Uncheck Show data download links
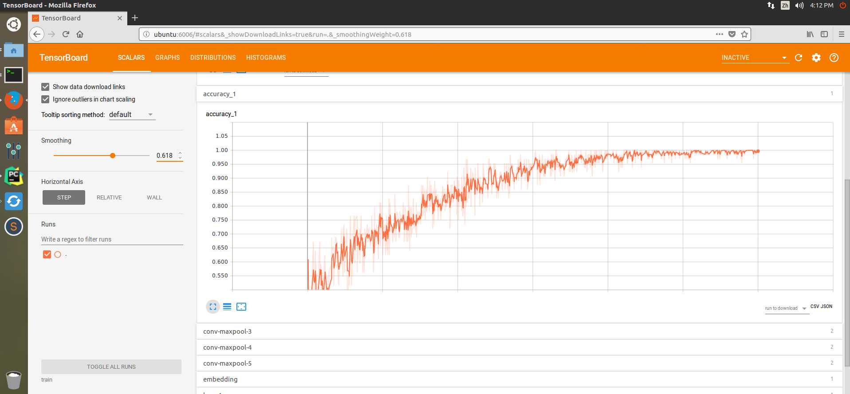850x394 pixels. 45,87
